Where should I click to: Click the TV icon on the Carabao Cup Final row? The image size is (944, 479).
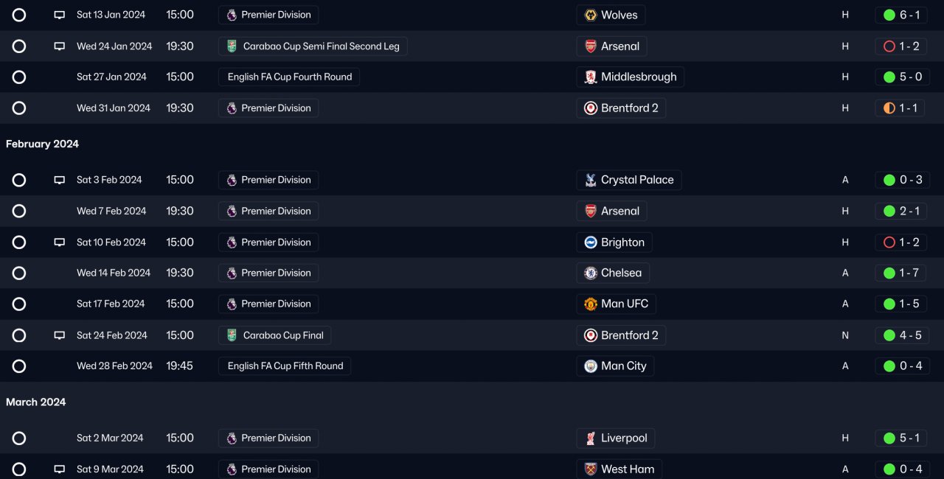coord(60,335)
